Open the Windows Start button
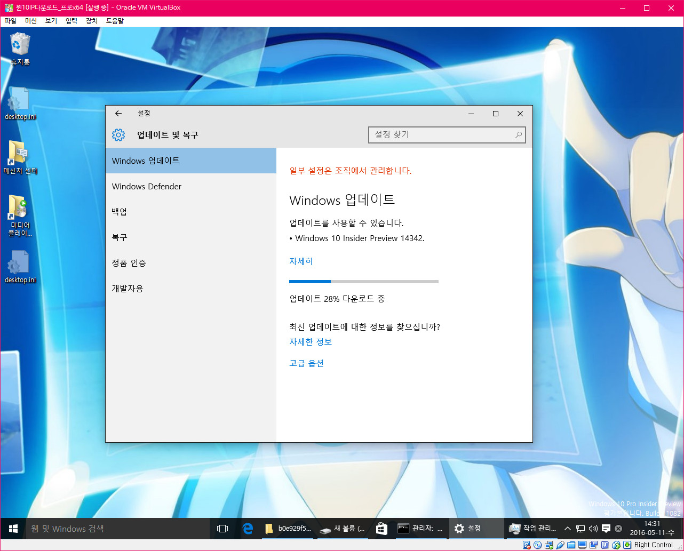Screen dimensions: 684x551 (x=13, y=529)
